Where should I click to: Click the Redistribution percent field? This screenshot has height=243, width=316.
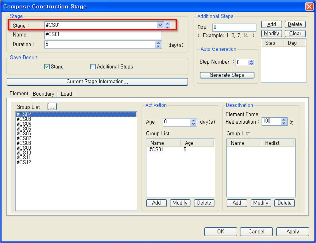click(x=271, y=121)
